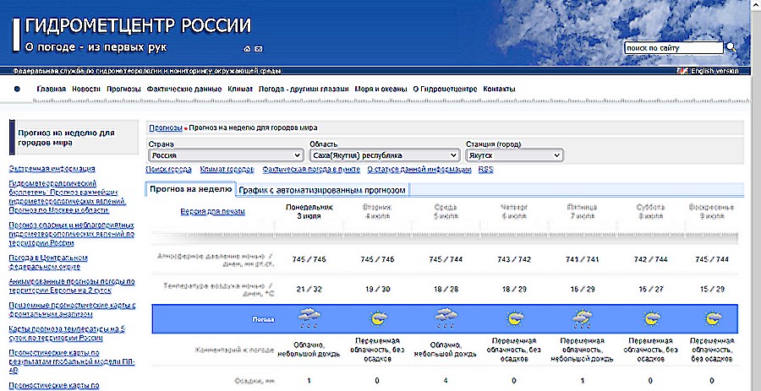This screenshot has height=391, width=761.
Task: Click the Климат городов link
Action: (x=227, y=170)
